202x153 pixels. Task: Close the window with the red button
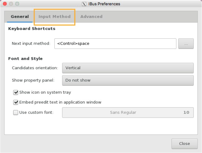(x=5, y=4)
